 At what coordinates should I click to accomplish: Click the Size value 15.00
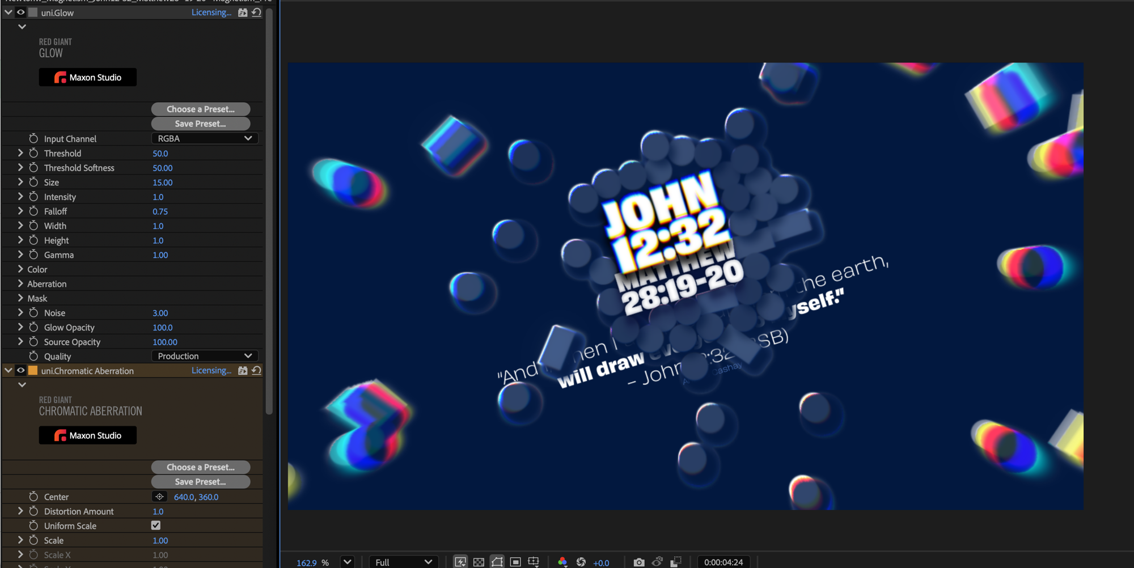(163, 183)
